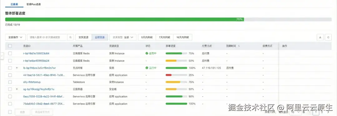Switch to the second top tab
The height and width of the screenshot is (116, 337).
click(33, 4)
